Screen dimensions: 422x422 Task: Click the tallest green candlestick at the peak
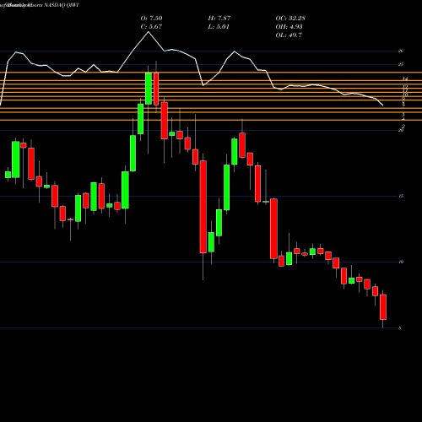coord(149,89)
